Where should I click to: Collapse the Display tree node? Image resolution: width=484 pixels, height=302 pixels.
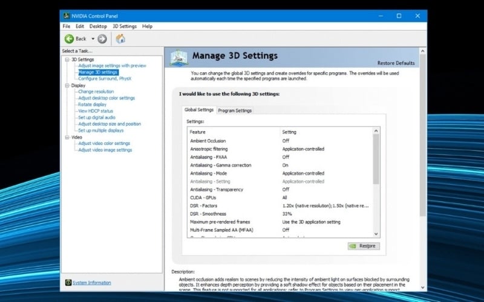(x=67, y=85)
